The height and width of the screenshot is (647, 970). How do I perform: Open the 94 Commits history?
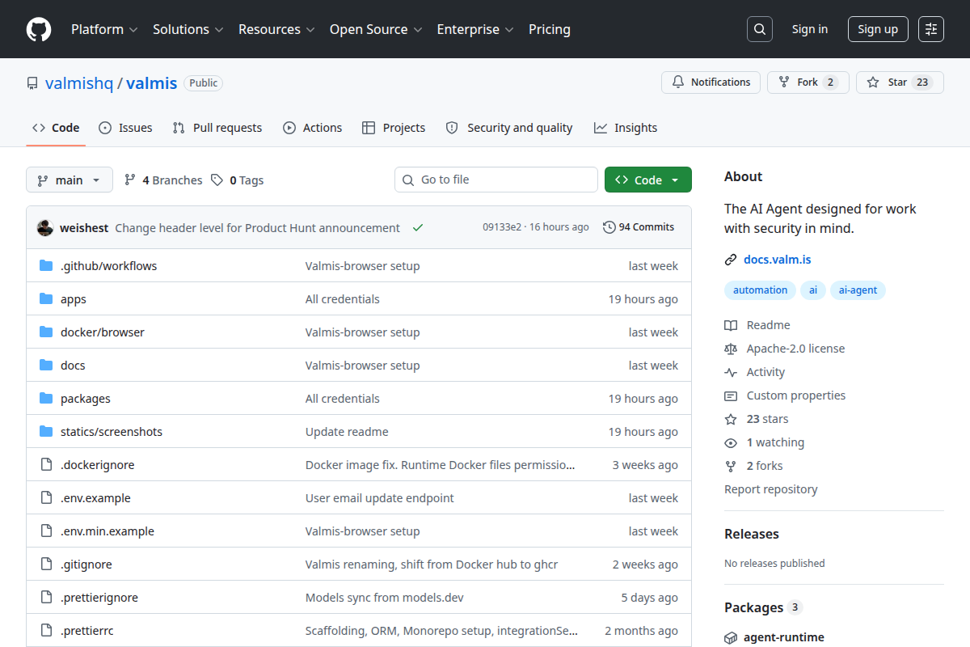click(639, 227)
